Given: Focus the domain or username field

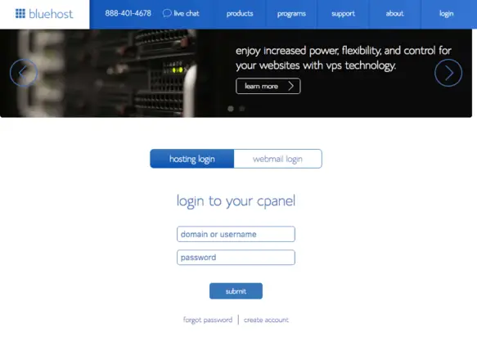Looking at the screenshot, I should (236, 234).
